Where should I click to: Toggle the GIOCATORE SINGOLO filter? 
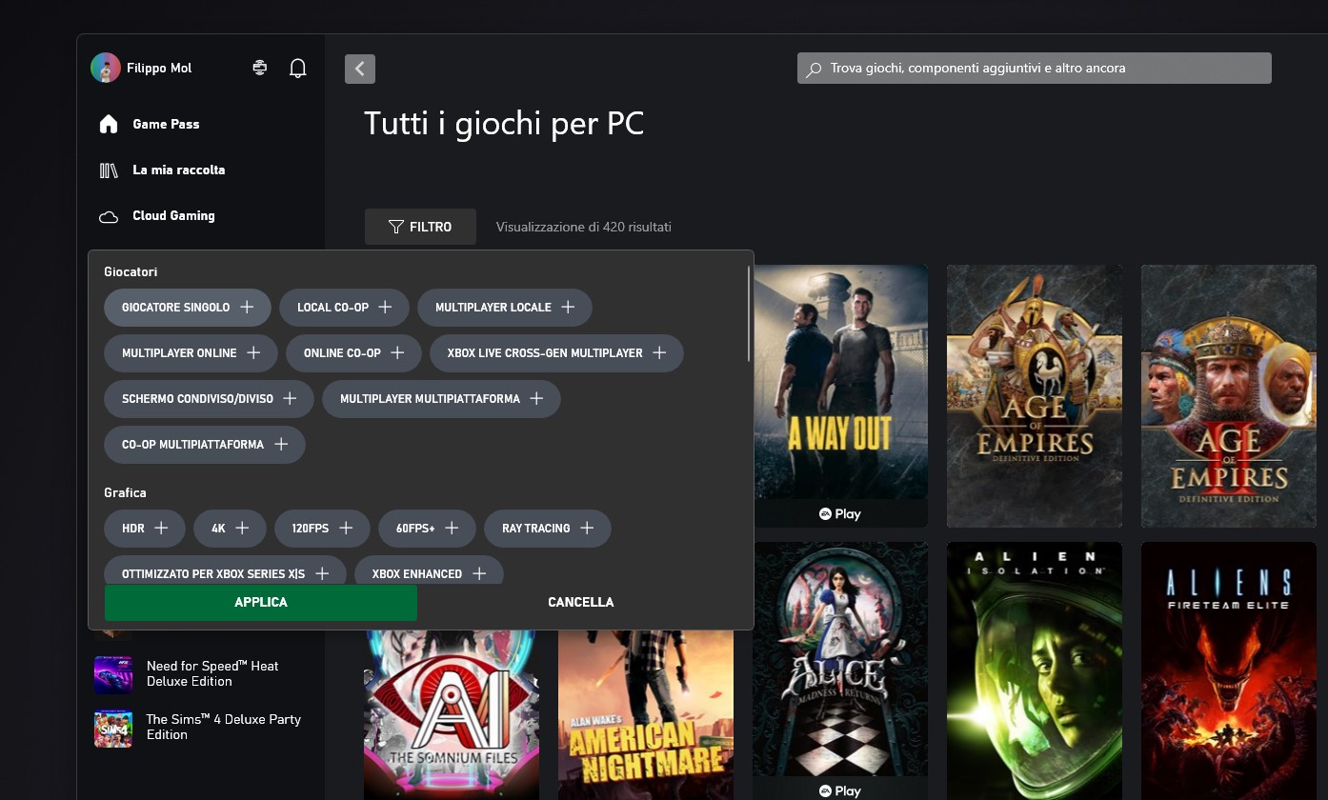click(188, 308)
